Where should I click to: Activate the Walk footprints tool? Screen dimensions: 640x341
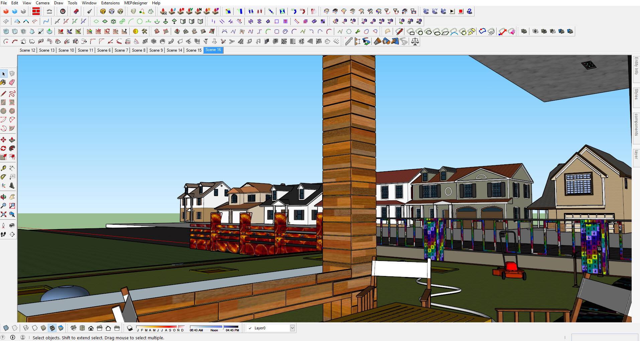pyautogui.click(x=3, y=234)
